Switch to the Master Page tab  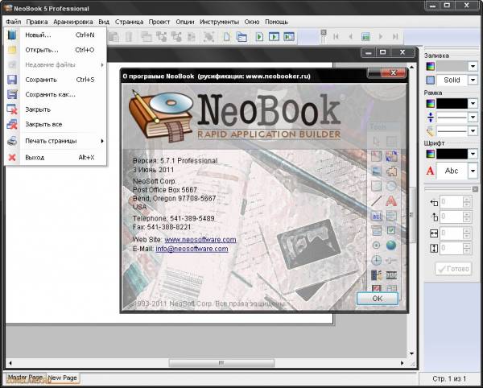point(25,378)
